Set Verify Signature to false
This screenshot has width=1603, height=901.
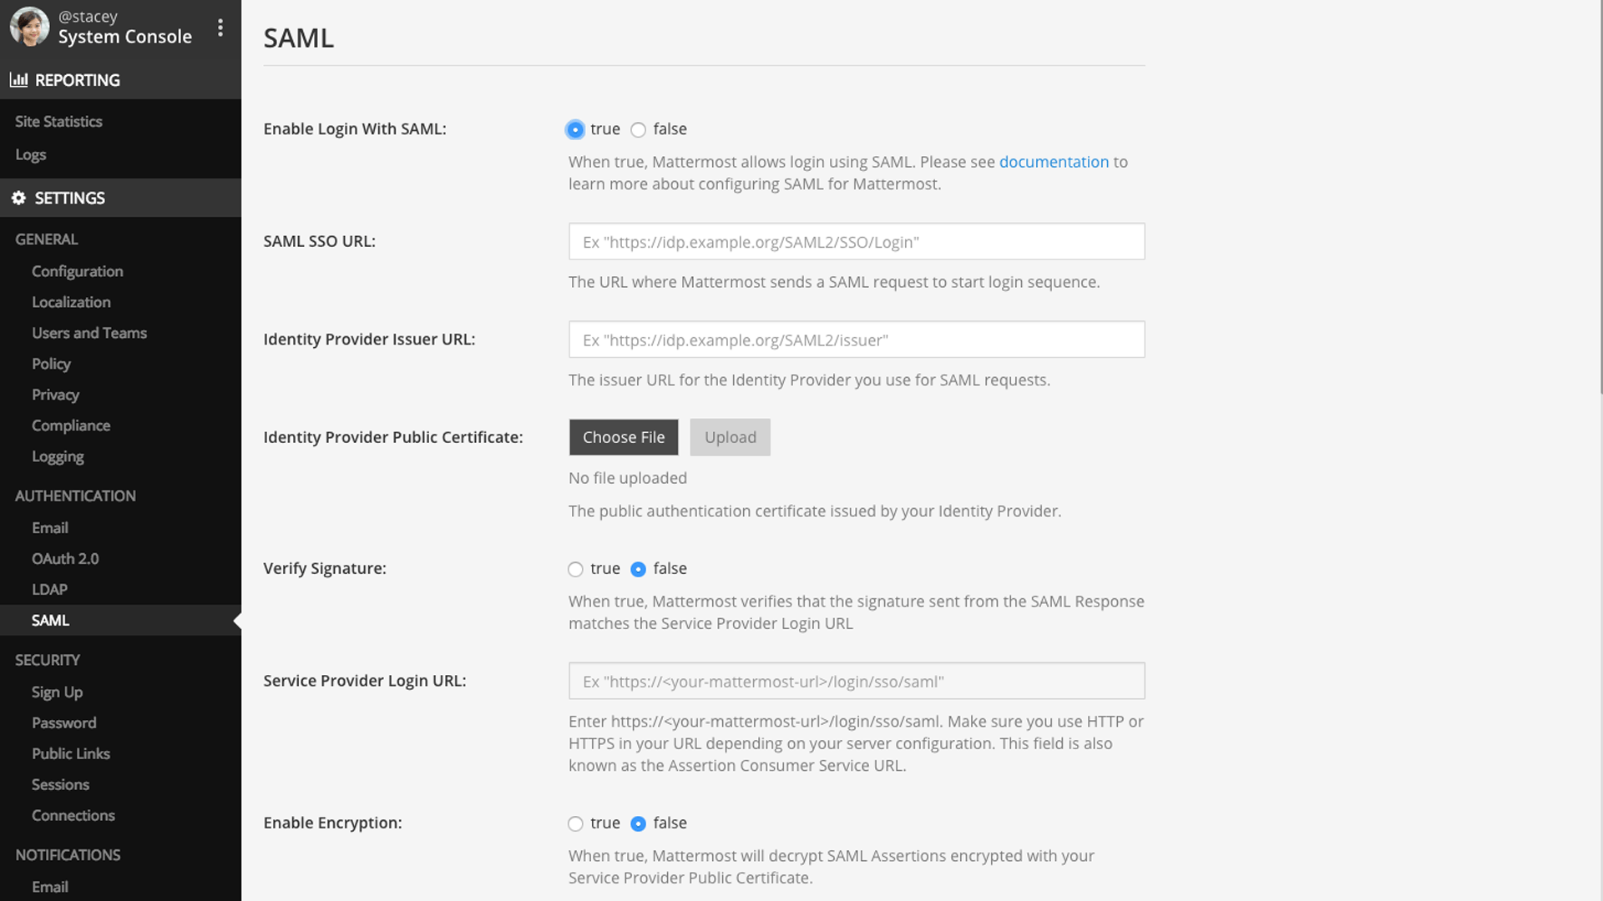(639, 569)
